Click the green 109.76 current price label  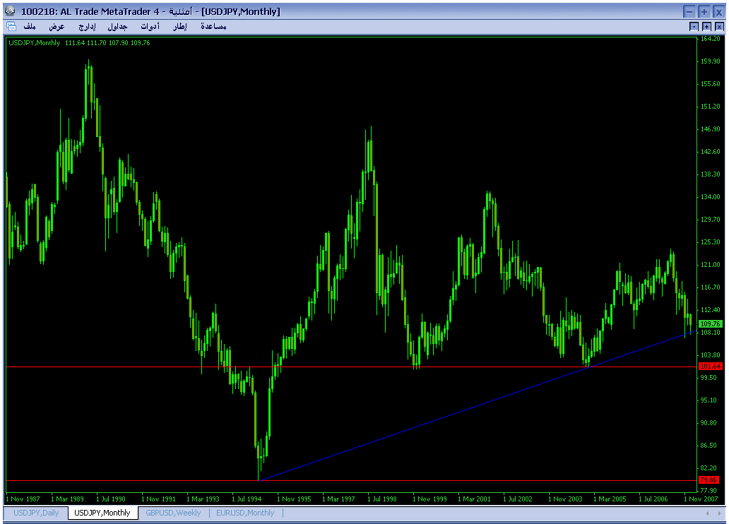709,323
